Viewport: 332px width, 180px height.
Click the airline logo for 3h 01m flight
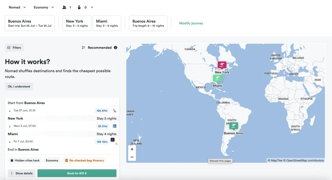point(114,126)
